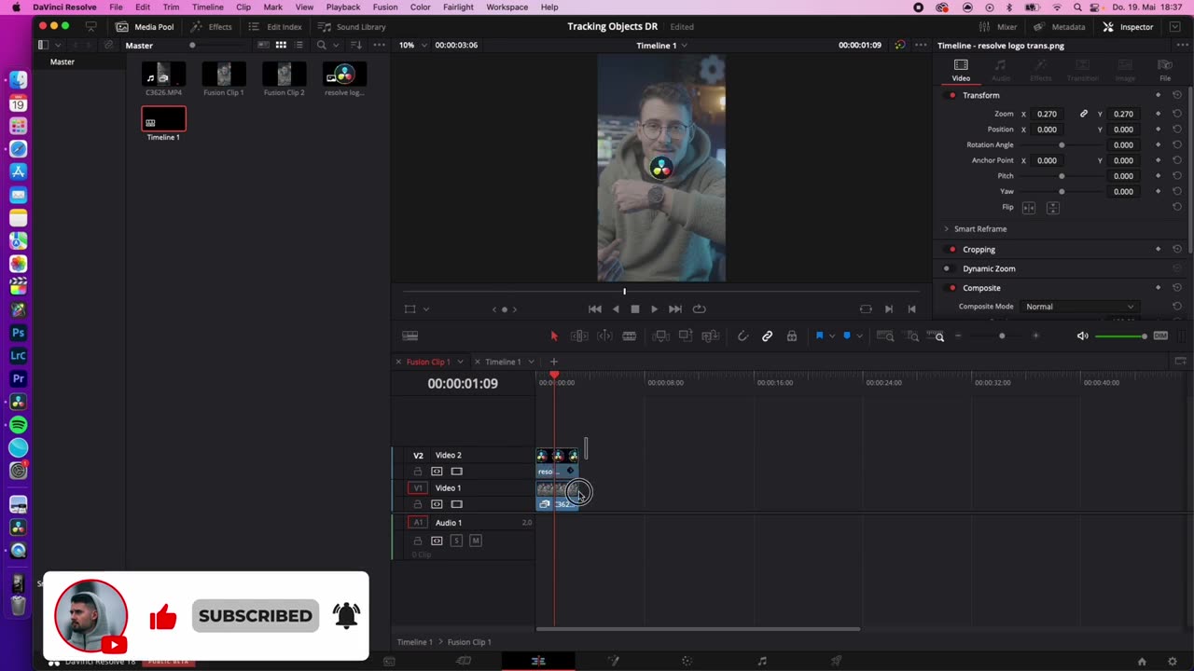This screenshot has height=671, width=1194.
Task: Open the viewer transform overlay dropdown
Action: 426,309
